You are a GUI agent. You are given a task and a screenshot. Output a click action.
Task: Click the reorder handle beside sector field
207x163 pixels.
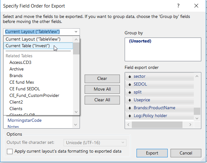click(130, 76)
